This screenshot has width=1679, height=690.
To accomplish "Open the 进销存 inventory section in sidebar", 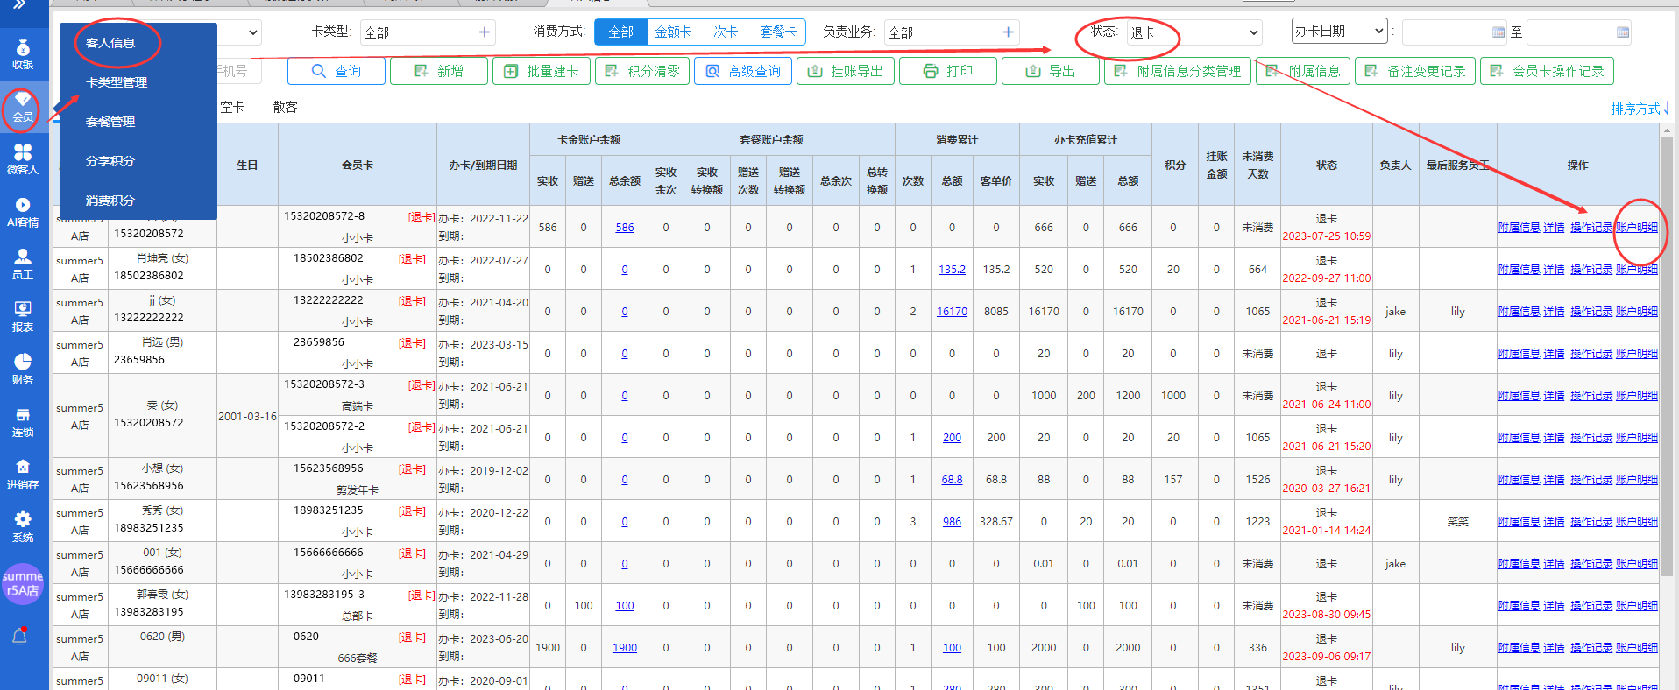I will tap(23, 475).
